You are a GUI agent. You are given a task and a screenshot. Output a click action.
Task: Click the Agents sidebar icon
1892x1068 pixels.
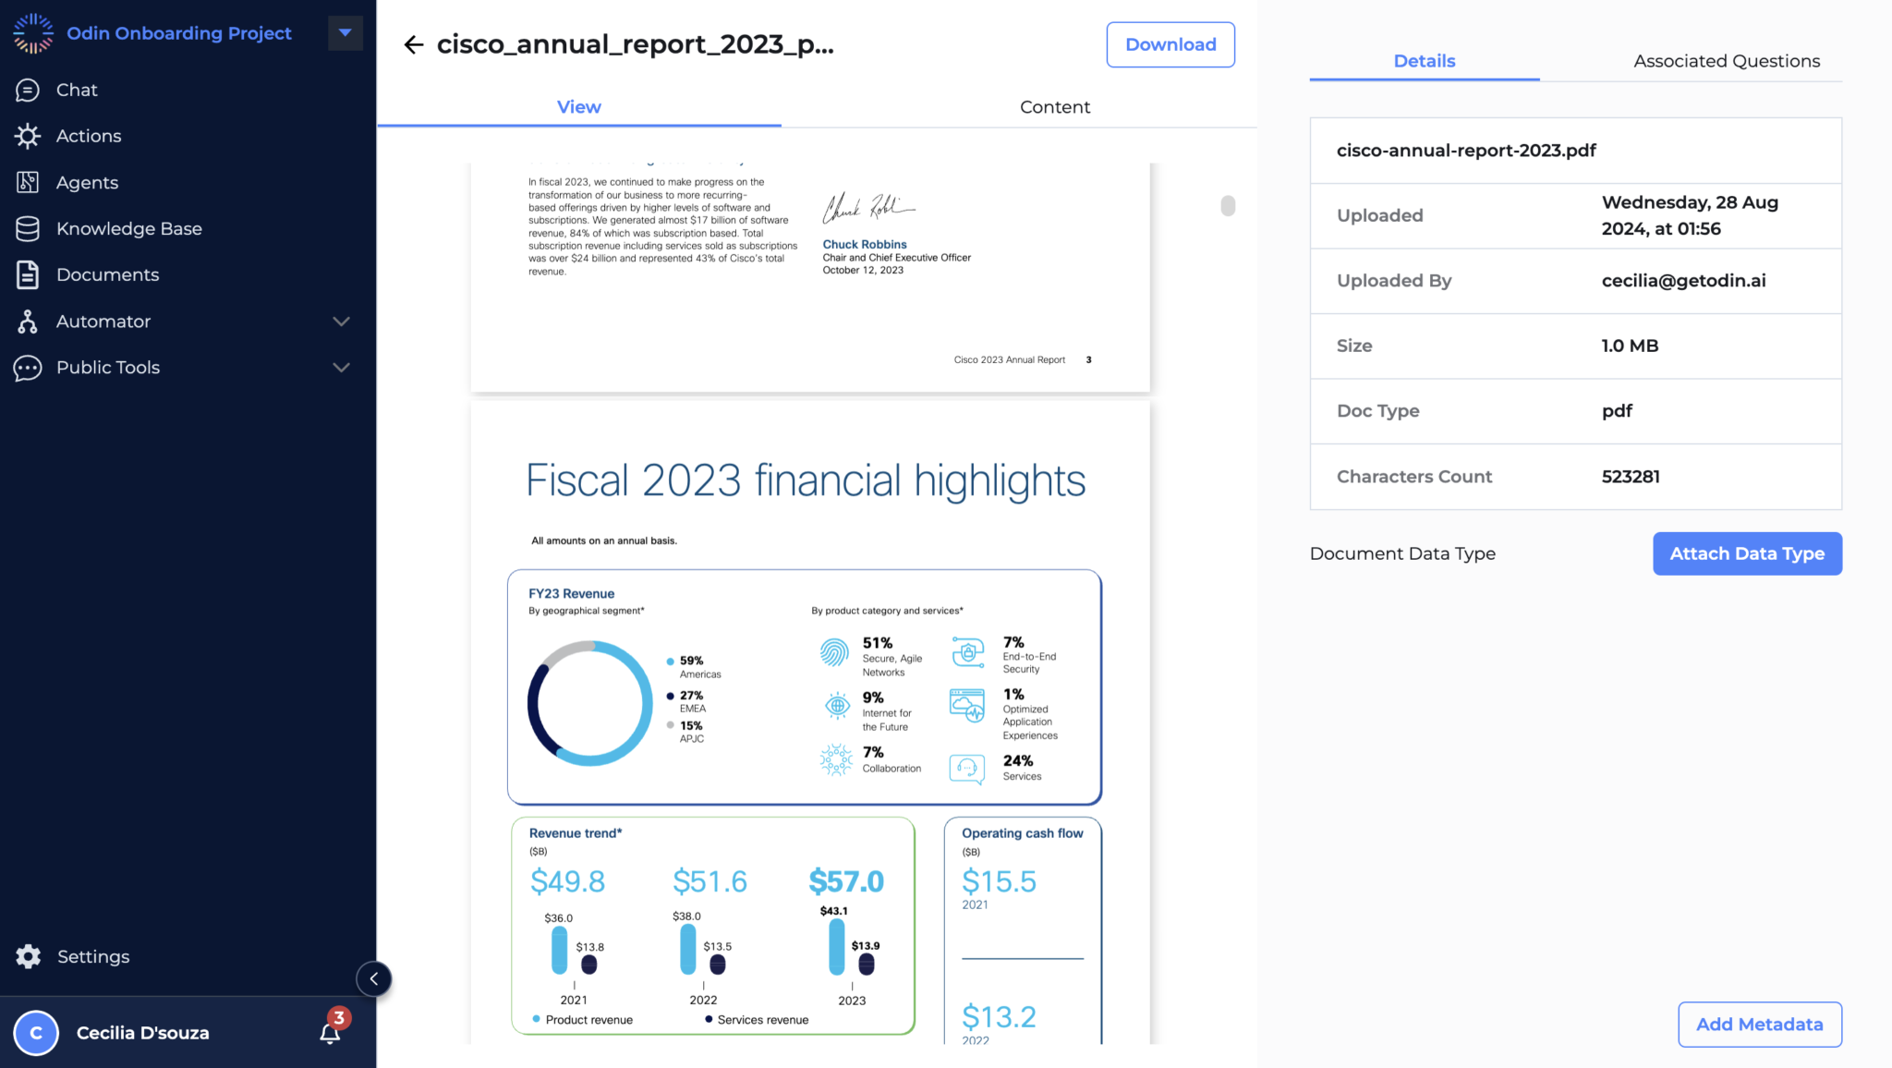click(x=28, y=182)
